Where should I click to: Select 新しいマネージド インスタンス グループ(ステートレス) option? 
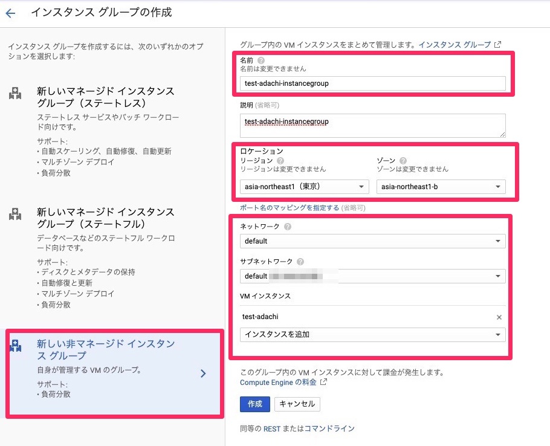pyautogui.click(x=106, y=97)
